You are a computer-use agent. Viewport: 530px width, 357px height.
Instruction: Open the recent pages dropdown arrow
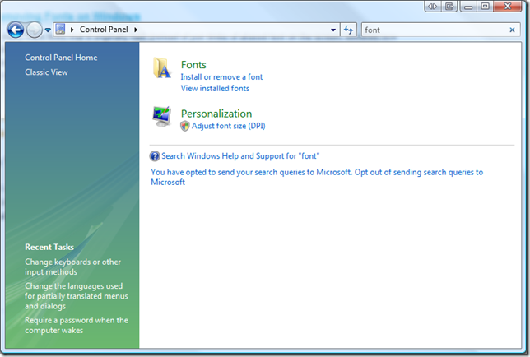48,30
